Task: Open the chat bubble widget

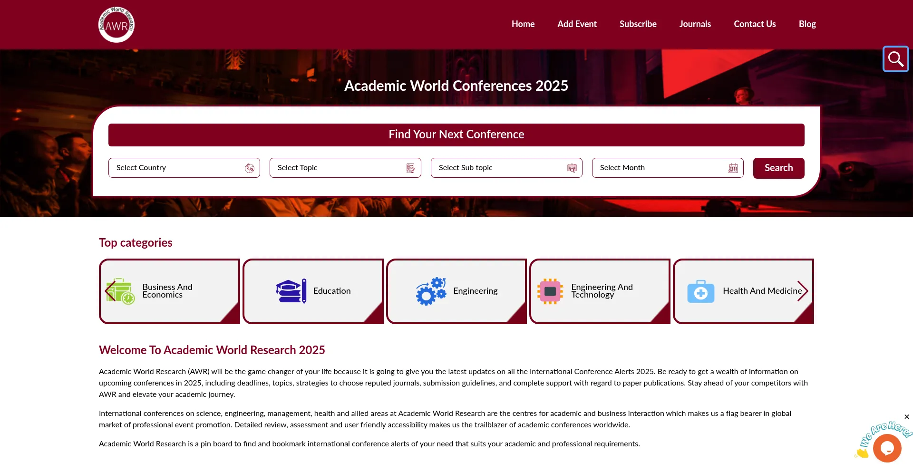Action: [887, 448]
